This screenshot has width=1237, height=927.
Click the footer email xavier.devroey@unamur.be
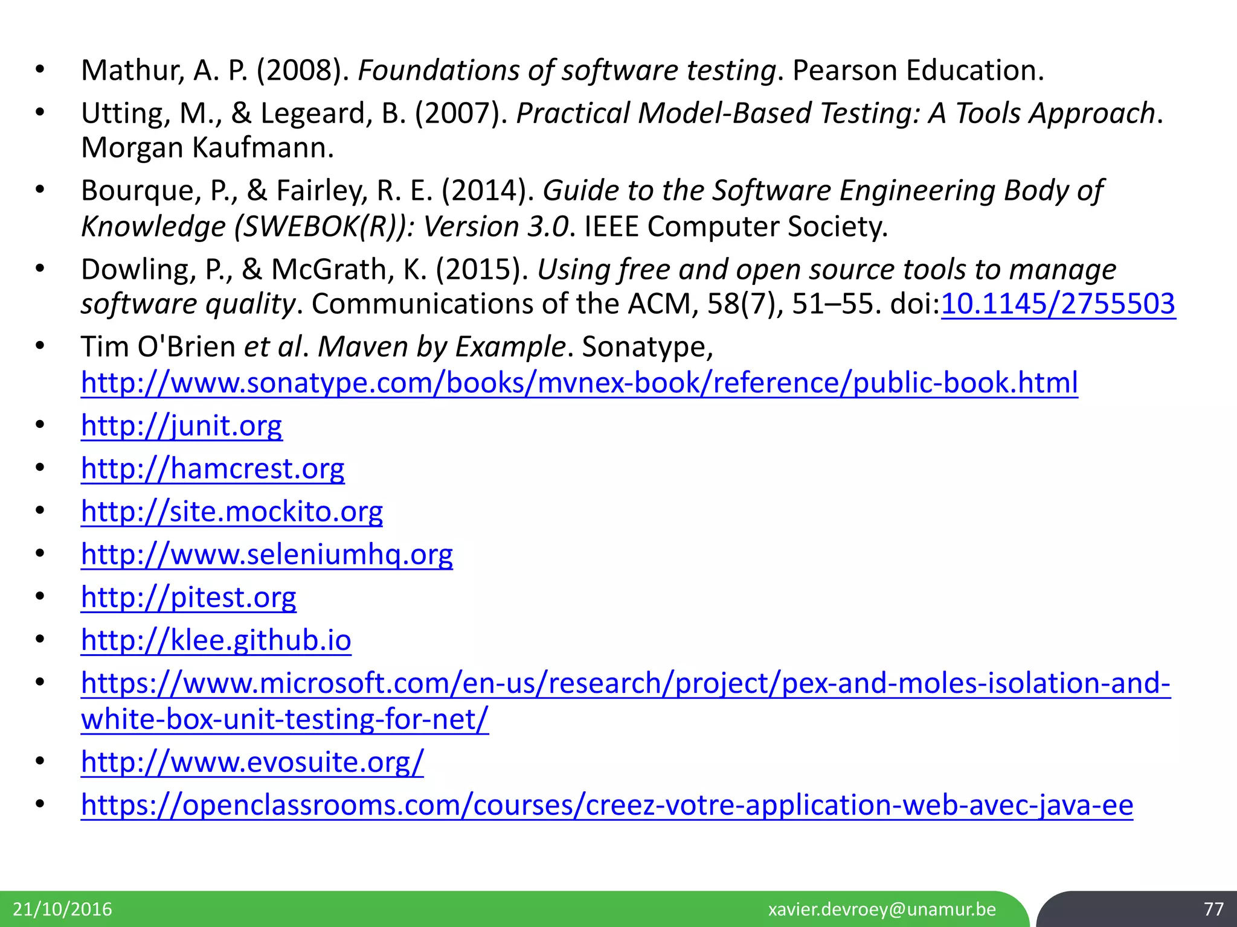tap(882, 909)
